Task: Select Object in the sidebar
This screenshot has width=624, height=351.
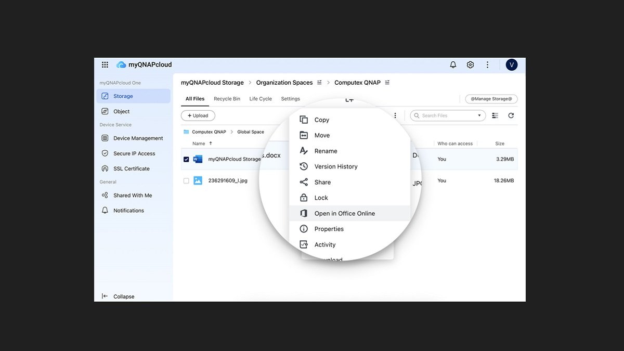Action: tap(133, 111)
